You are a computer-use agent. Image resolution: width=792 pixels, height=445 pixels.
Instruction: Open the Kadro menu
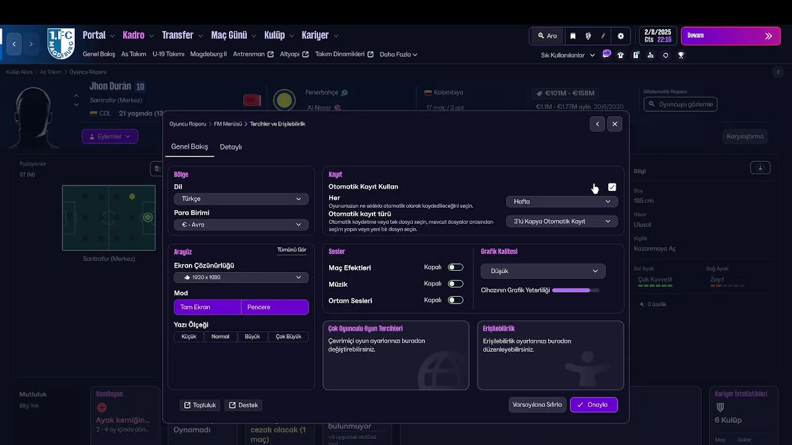click(x=139, y=35)
